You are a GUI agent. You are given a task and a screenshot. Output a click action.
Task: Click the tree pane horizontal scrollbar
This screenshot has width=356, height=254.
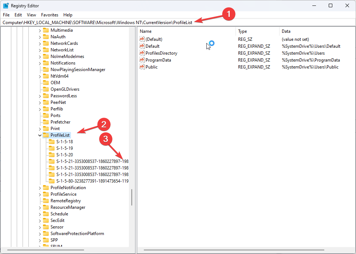[46, 250]
